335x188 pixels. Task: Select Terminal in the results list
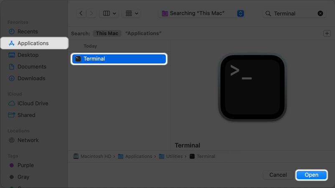[119, 59]
